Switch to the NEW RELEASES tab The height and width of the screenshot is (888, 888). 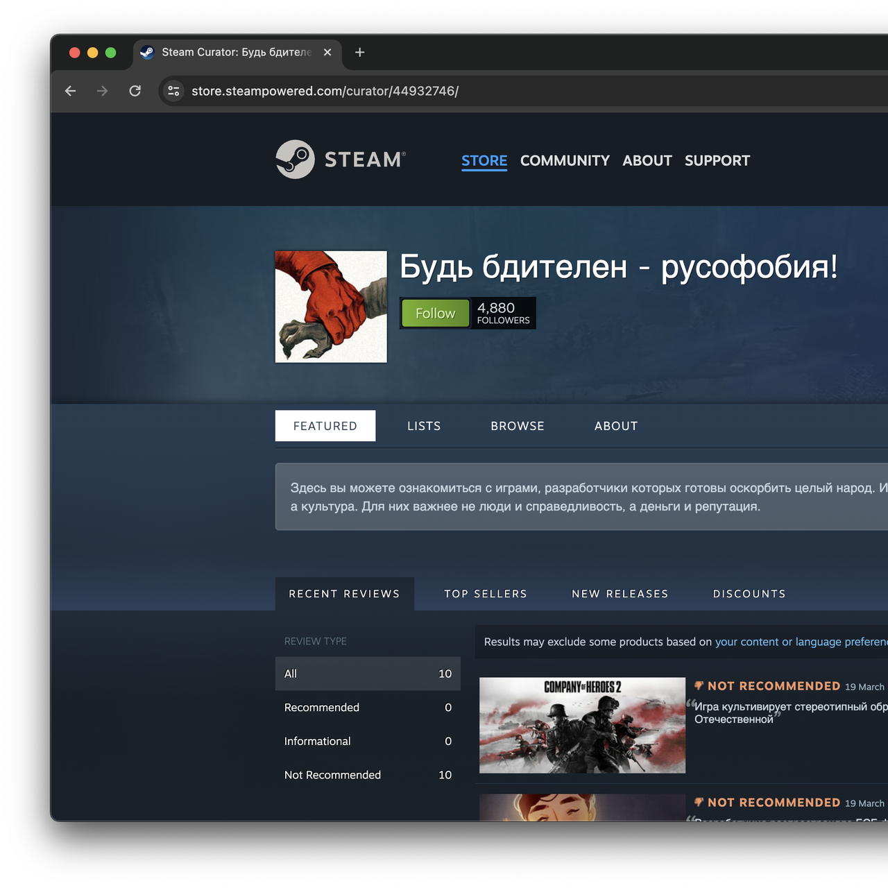point(620,594)
